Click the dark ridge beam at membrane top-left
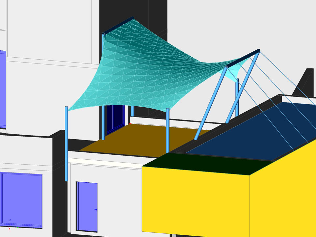 point(118,25)
